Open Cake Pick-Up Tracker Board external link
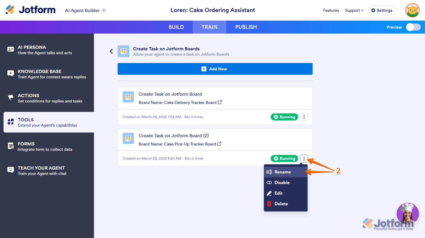 (x=219, y=144)
